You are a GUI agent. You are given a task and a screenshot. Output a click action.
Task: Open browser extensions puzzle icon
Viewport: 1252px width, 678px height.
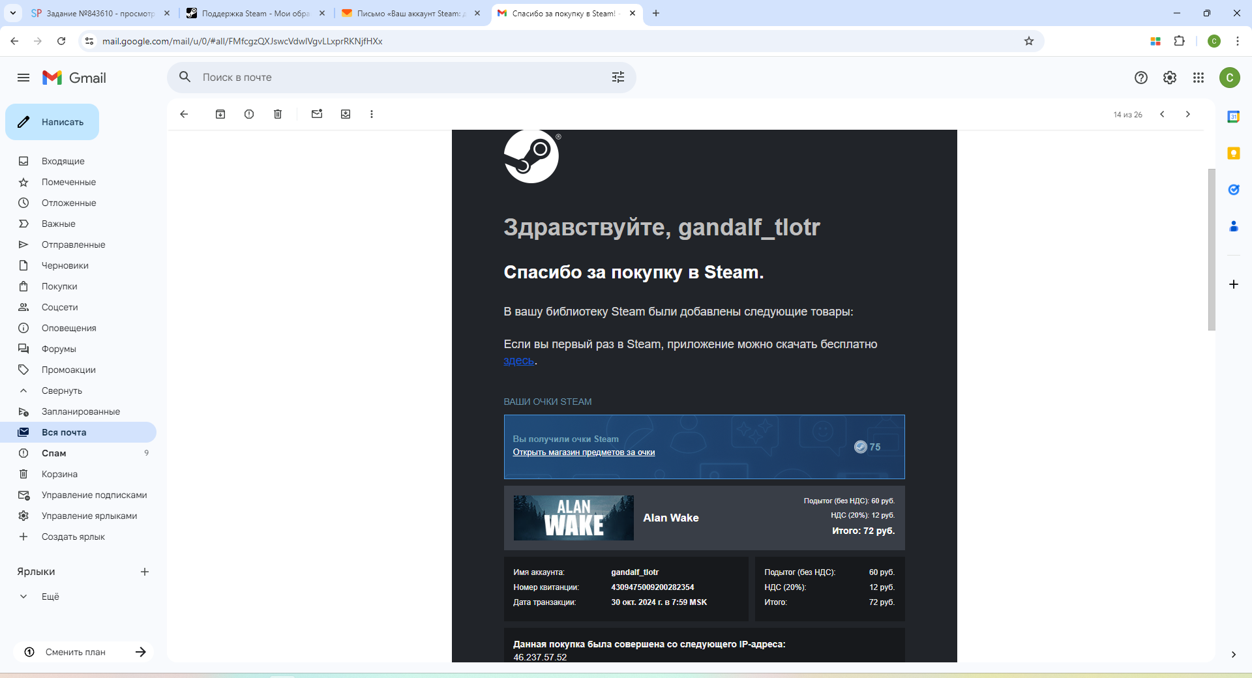[x=1180, y=41]
